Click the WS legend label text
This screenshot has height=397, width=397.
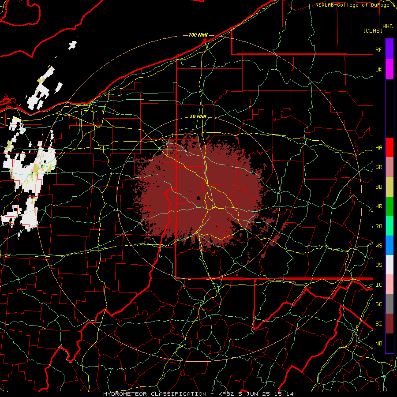click(378, 246)
